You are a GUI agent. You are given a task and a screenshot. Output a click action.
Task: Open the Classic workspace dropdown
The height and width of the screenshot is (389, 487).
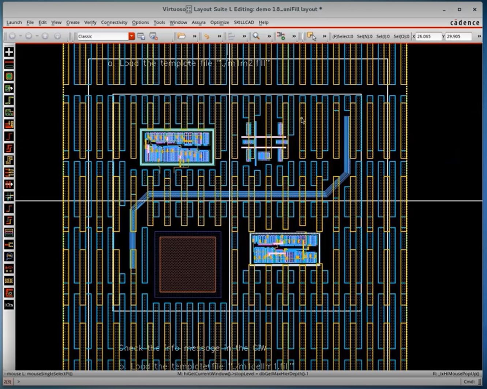(x=131, y=36)
